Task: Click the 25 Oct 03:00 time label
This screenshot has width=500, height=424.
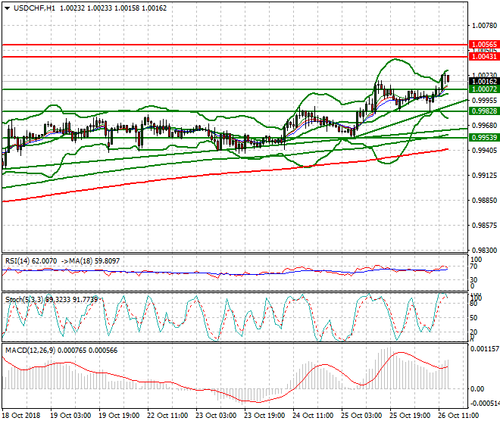Action: [361, 416]
